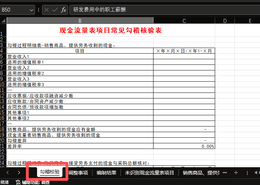Select all cells with corner triangle
This screenshot has width=260, height=185.
[x=3, y=21]
